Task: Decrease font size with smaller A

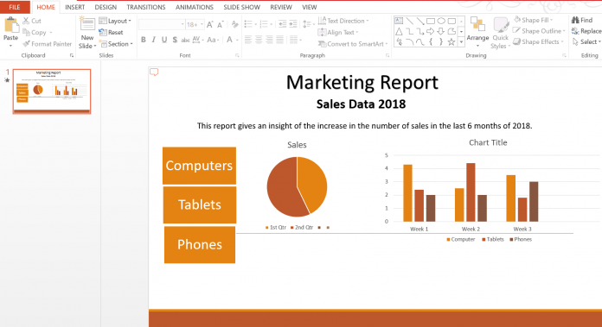Action: click(x=221, y=25)
